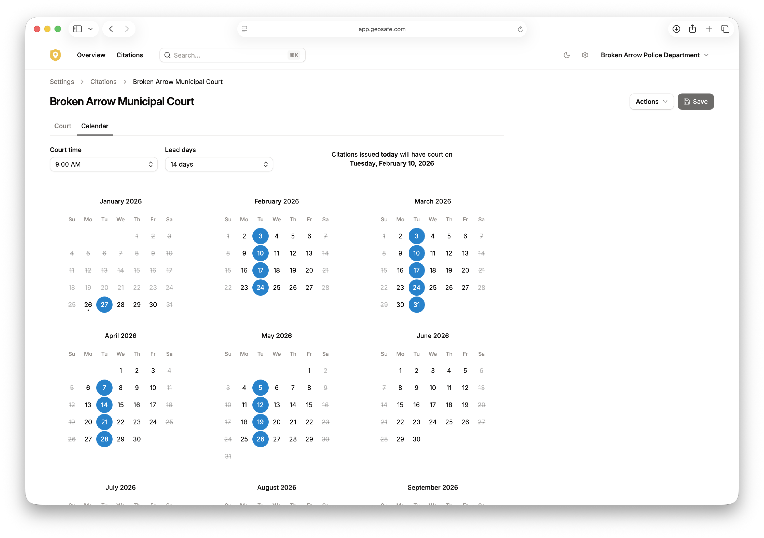764x538 pixels.
Task: Open settings gear icon
Action: [x=585, y=55]
